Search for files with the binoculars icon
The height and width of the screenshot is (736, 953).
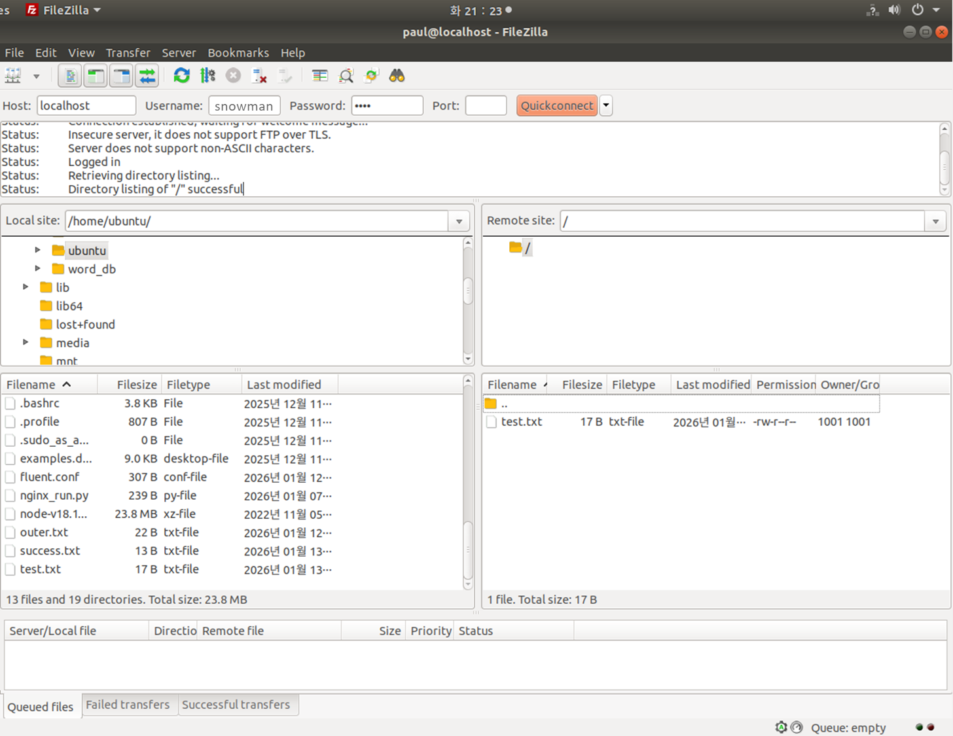pyautogui.click(x=397, y=76)
